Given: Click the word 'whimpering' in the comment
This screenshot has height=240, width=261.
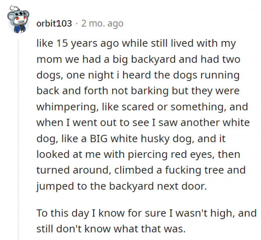Looking at the screenshot, I should click(x=67, y=107).
